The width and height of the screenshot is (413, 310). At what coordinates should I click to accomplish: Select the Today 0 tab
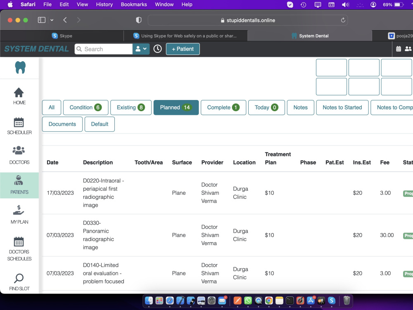[x=266, y=107]
